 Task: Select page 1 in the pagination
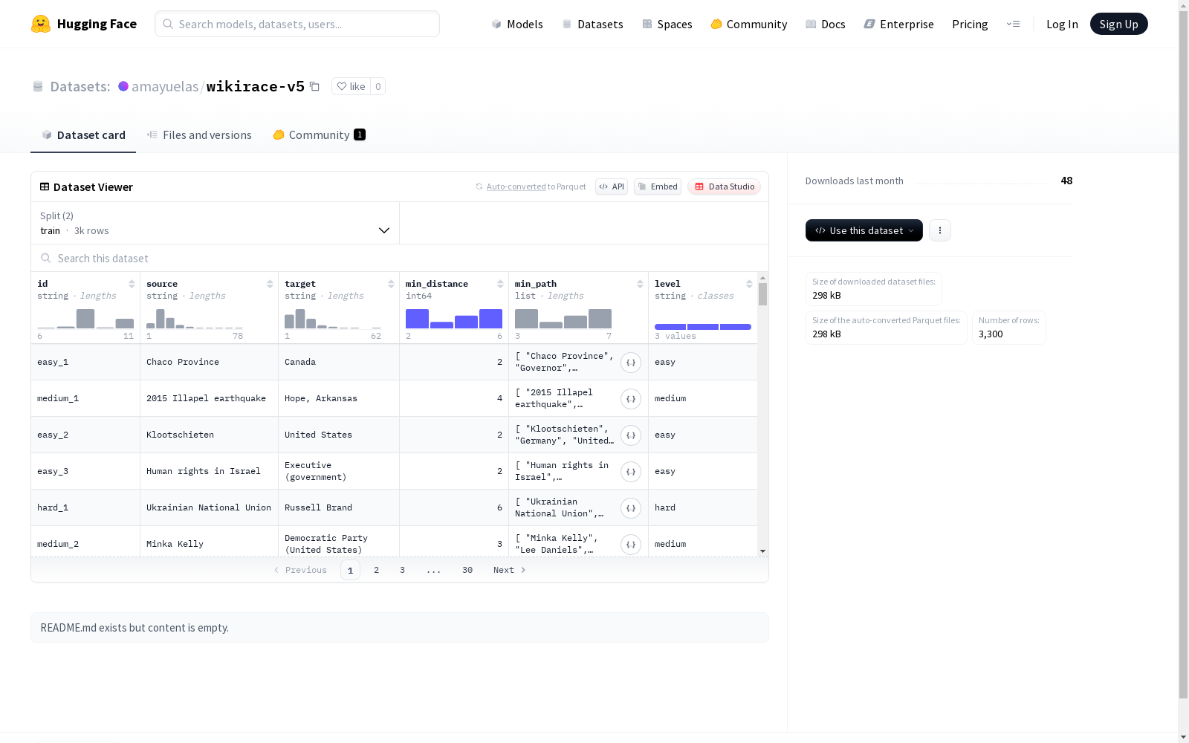click(350, 570)
